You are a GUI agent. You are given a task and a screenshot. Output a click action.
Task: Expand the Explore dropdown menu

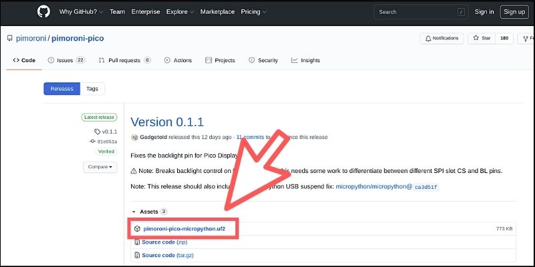[x=180, y=12]
